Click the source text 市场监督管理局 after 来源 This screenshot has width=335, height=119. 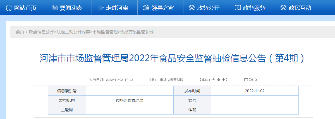point(171,80)
